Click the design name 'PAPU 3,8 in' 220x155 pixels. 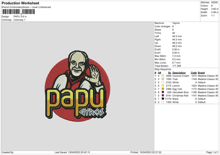(x=20, y=16)
